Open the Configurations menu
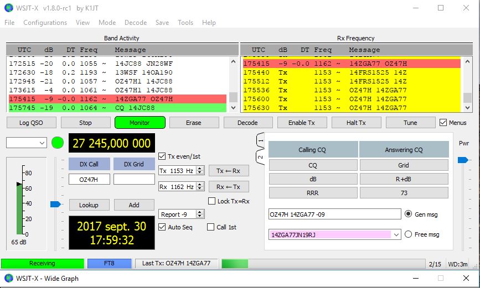 click(x=45, y=23)
